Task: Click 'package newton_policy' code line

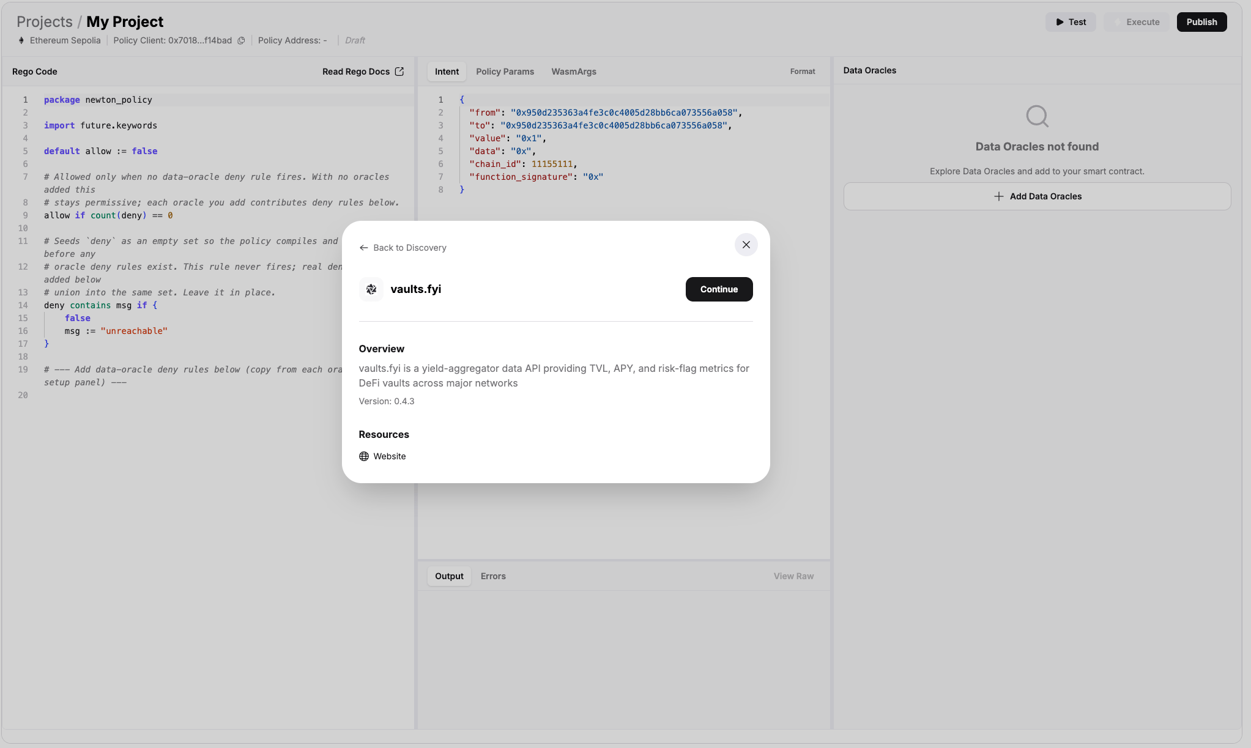Action: 98,100
